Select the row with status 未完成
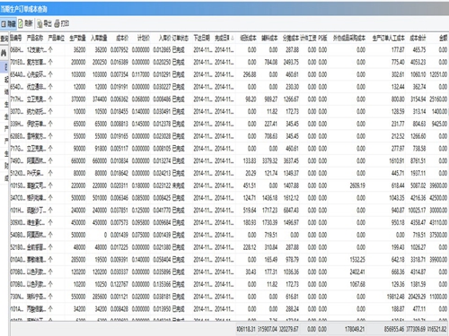This screenshot has height=336, width=449. 229,185
